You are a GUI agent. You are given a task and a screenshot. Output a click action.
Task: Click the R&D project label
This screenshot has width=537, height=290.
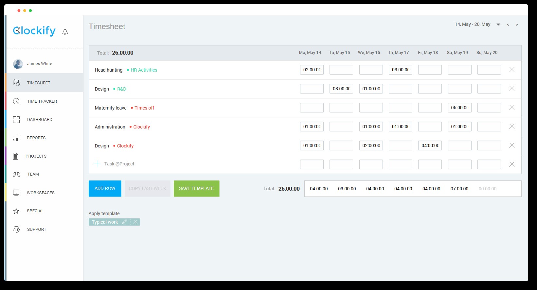[121, 89]
